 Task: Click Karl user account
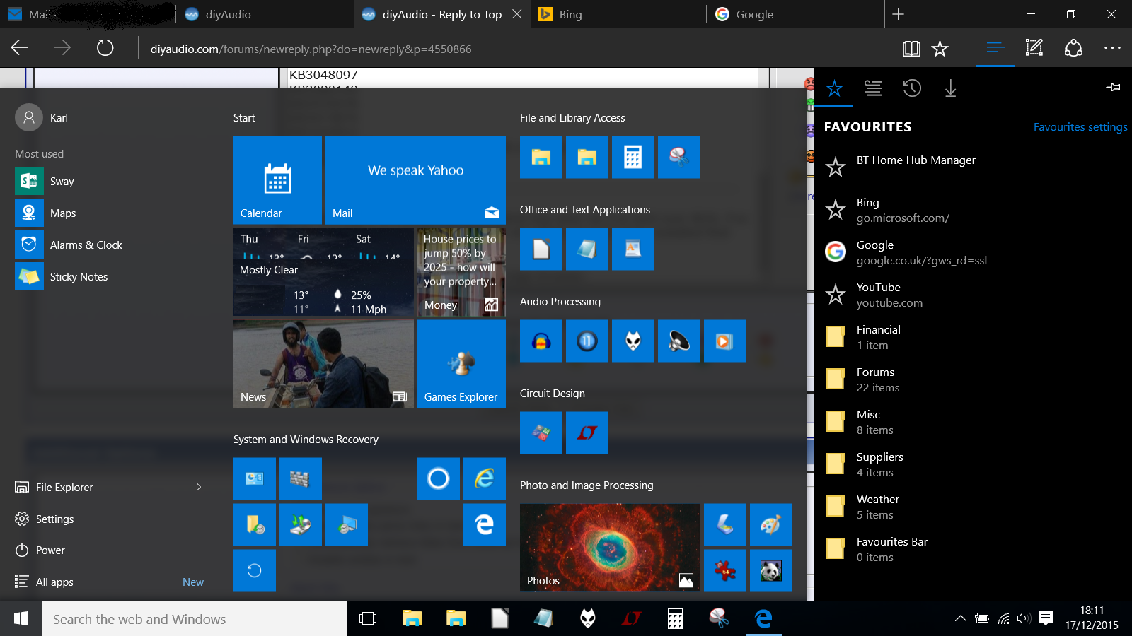click(x=42, y=118)
